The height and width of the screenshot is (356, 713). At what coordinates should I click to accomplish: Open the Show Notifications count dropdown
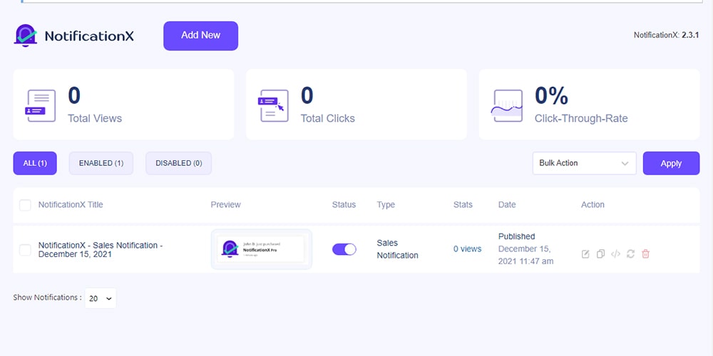[x=101, y=298]
